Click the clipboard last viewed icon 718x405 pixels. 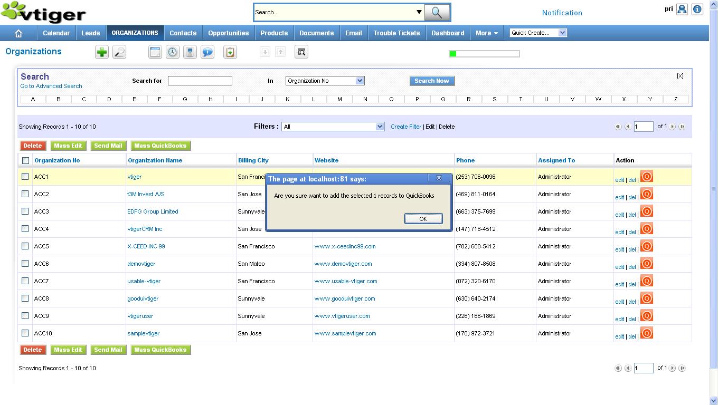click(x=230, y=52)
